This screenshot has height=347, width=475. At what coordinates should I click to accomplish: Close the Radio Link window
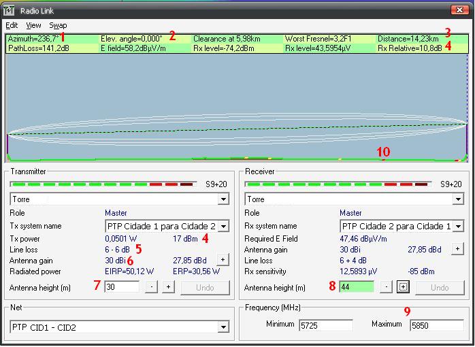point(459,10)
